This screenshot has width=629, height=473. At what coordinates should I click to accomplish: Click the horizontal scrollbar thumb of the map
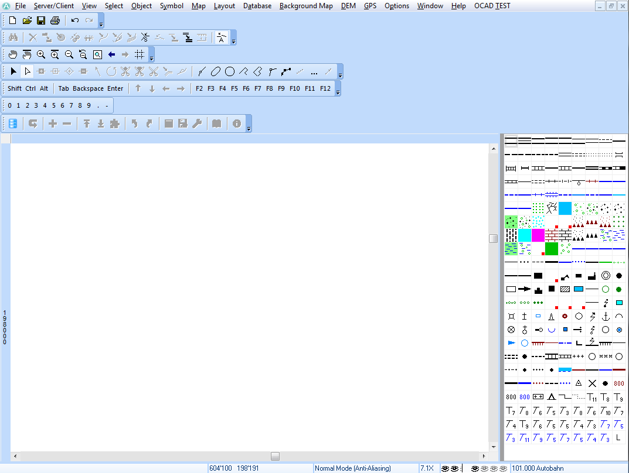[x=275, y=456]
